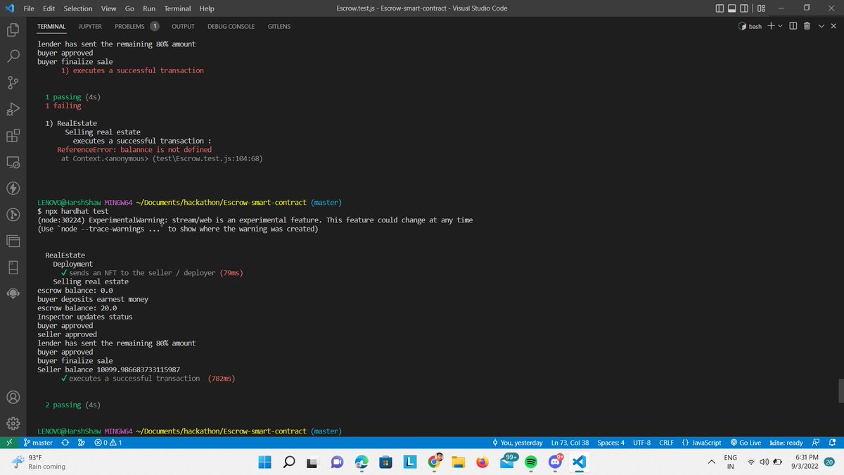
Task: Select the bash terminal instance
Action: pos(751,26)
